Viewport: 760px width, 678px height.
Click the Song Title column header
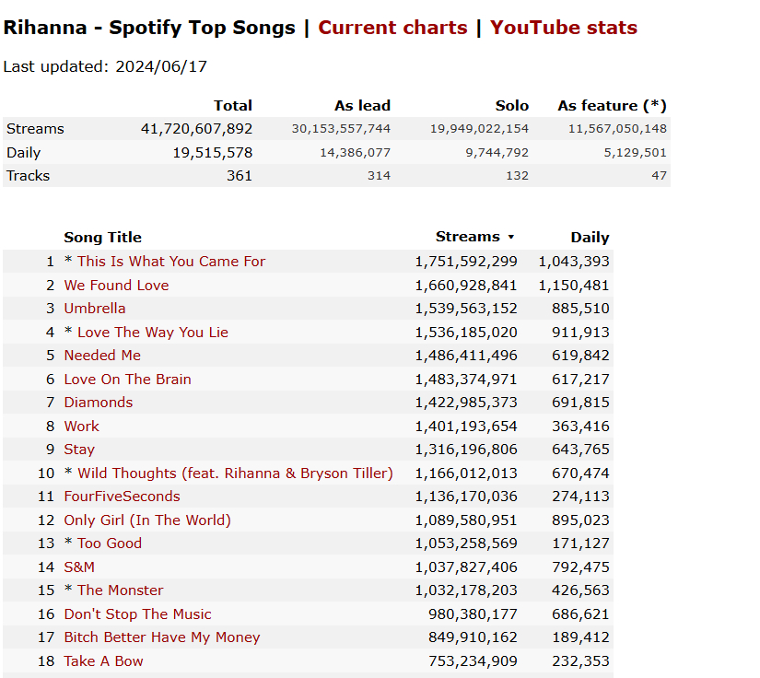pos(103,237)
